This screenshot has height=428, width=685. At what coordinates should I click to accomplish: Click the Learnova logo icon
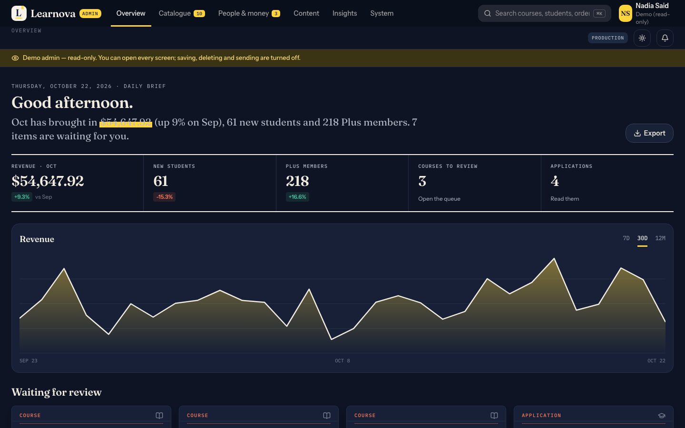[19, 13]
